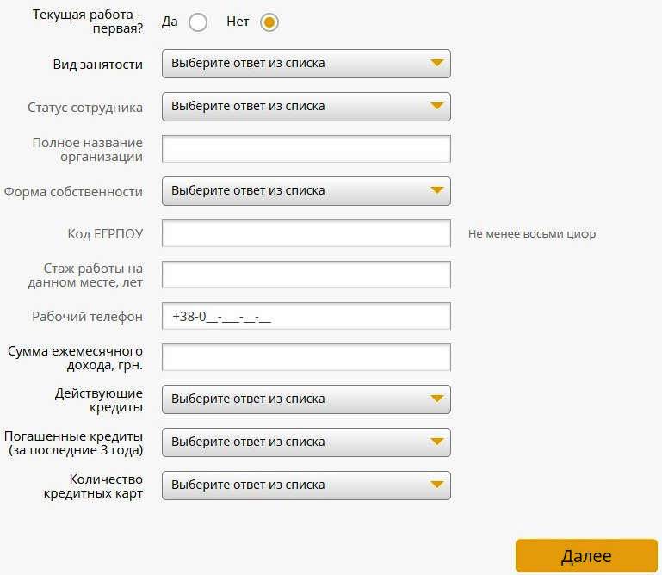
Task: Expand the 'Количество кредитных карт' dropdown
Action: pos(306,485)
